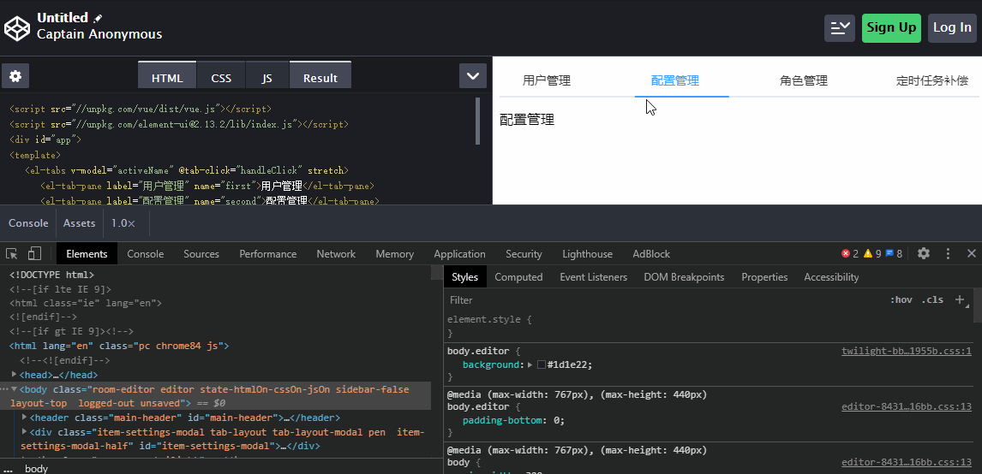Open the CodePen Console button
The height and width of the screenshot is (474, 982).
(28, 223)
